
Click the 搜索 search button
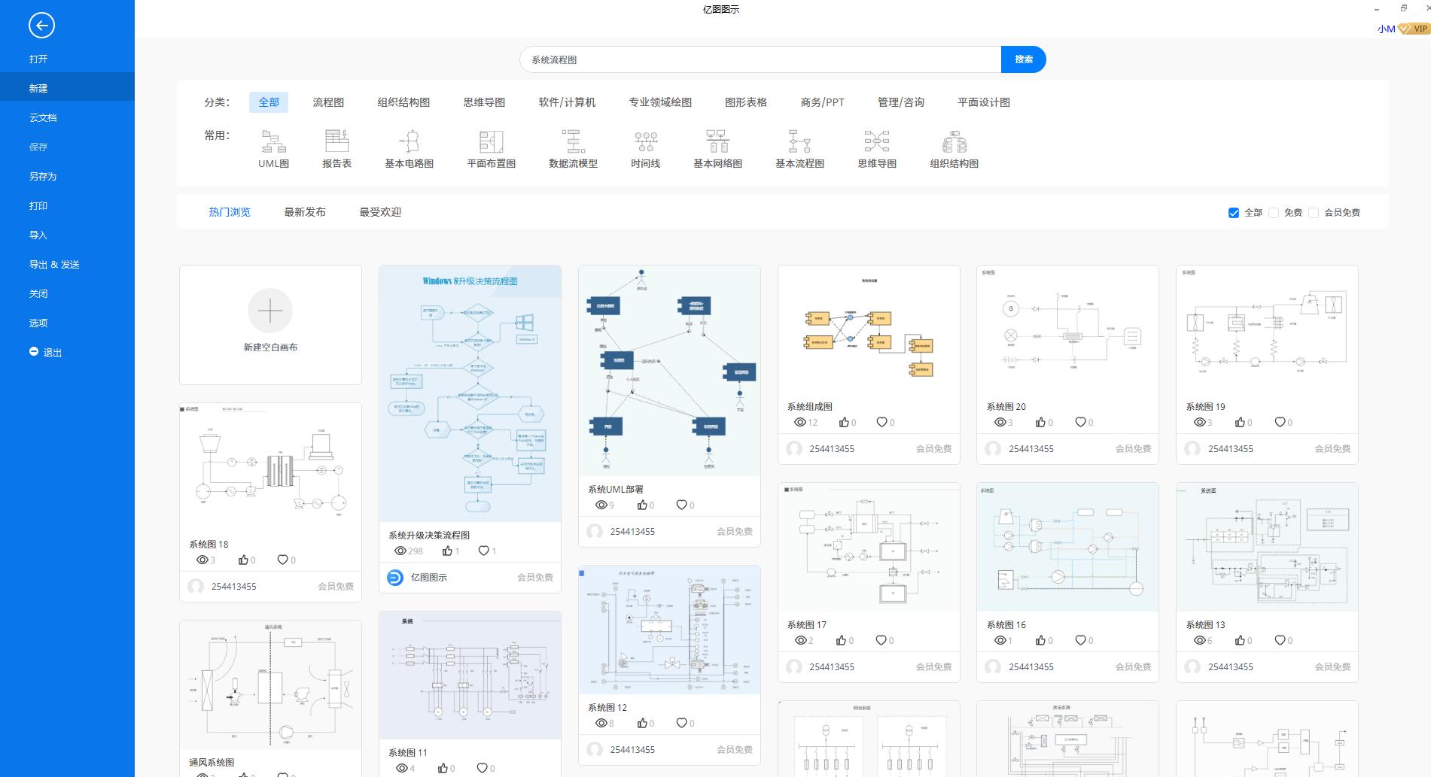coord(1022,59)
